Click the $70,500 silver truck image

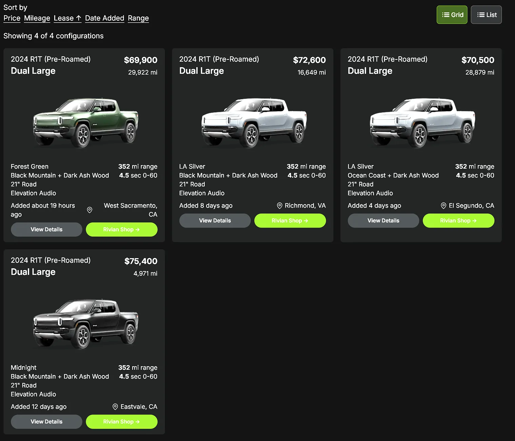(x=422, y=122)
